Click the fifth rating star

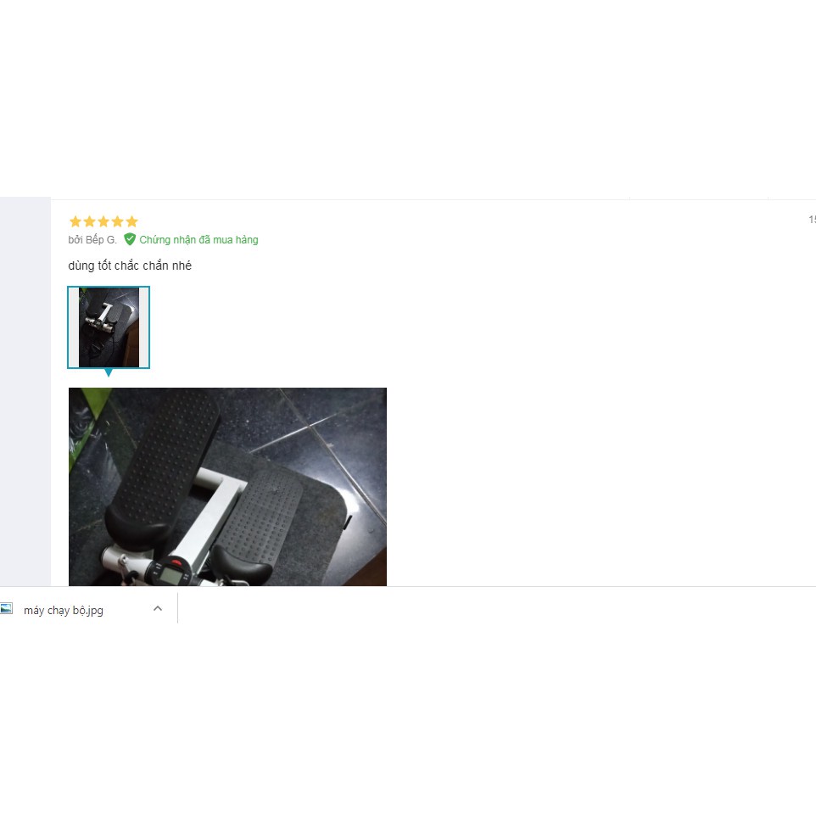coord(131,221)
